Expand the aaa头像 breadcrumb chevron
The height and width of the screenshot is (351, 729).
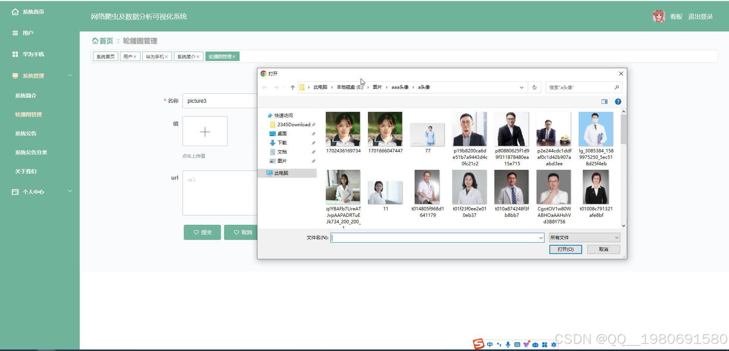point(413,87)
